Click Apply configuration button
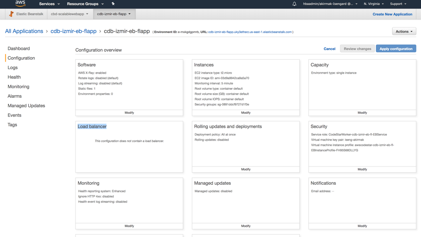 click(x=396, y=49)
